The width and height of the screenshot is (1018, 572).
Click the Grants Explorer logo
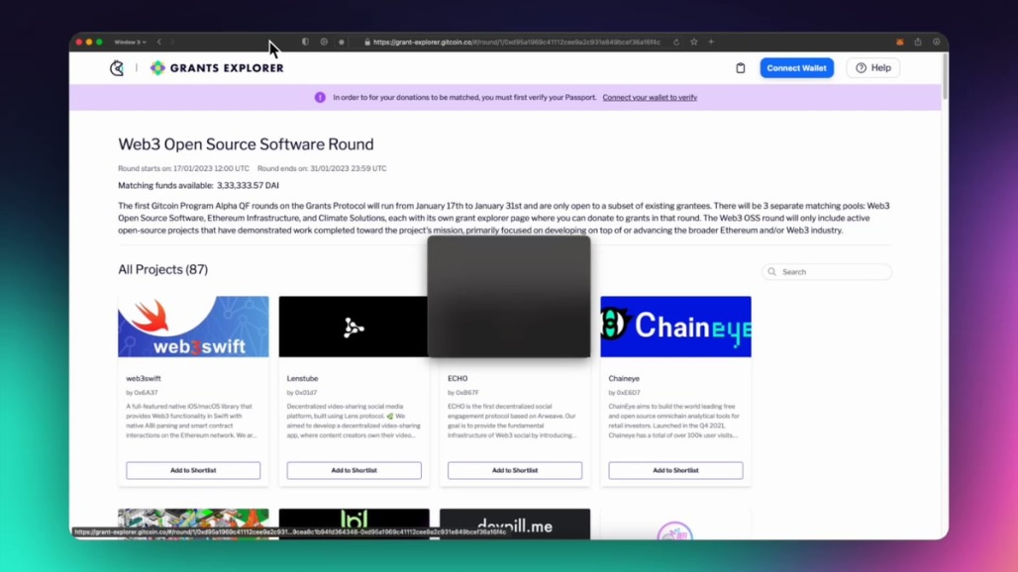217,67
